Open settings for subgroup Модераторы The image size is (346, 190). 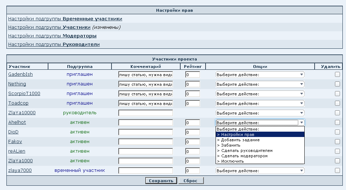tap(52, 36)
